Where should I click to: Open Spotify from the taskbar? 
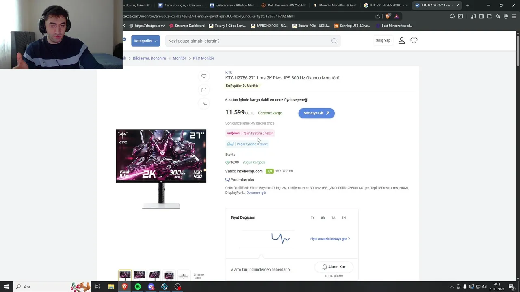coord(138,287)
